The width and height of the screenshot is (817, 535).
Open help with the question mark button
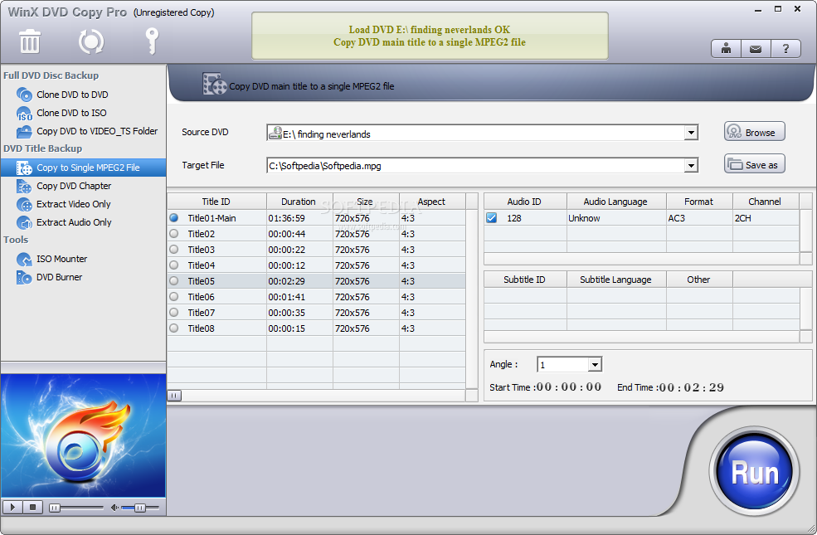pyautogui.click(x=785, y=49)
